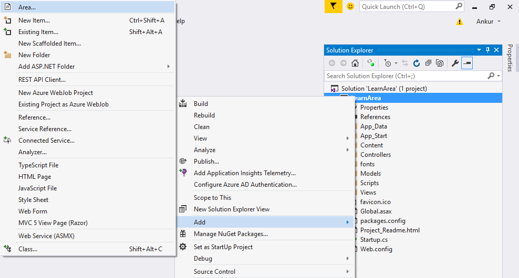Screen dimensions: 519x278
Task: Choose Manage NuGet Packages... menu entry
Action: (231, 234)
